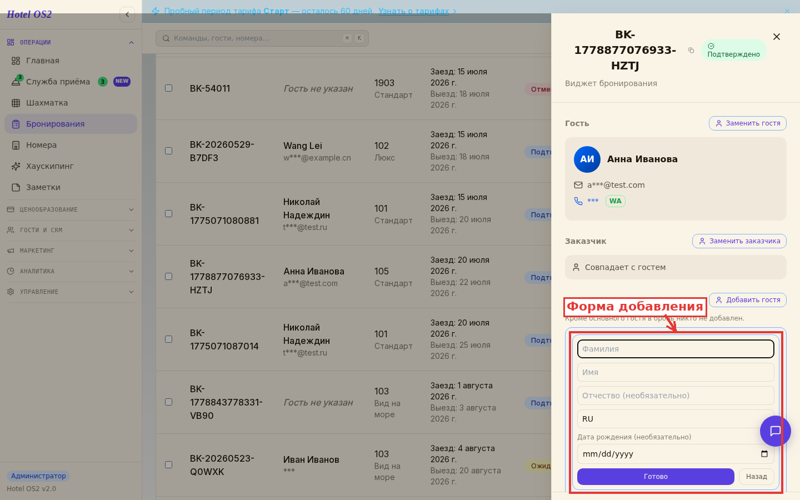This screenshot has width=800, height=500.
Task: Expand the Ценообразование sidebar section
Action: [71, 209]
